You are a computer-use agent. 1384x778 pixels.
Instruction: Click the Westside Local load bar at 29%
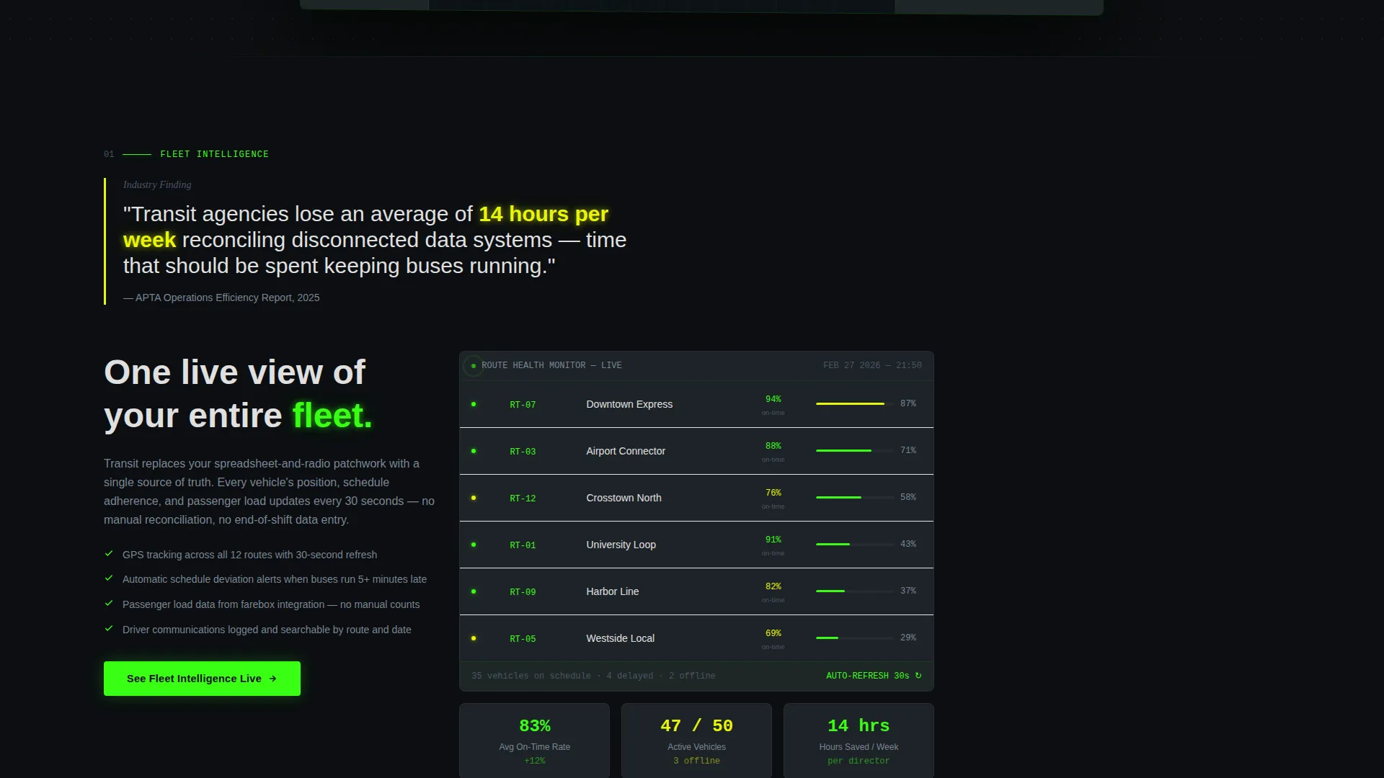click(x=855, y=638)
